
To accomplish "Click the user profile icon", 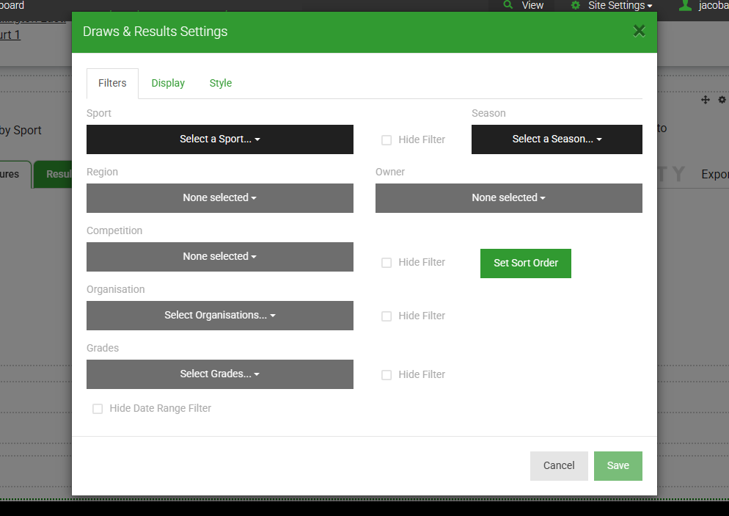I will tap(685, 5).
